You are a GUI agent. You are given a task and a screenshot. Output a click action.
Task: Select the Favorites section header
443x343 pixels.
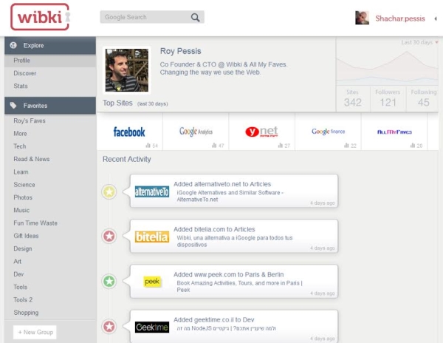coord(50,106)
